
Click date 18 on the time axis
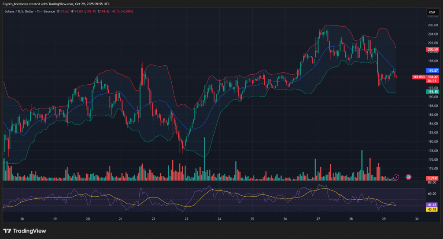click(22, 219)
